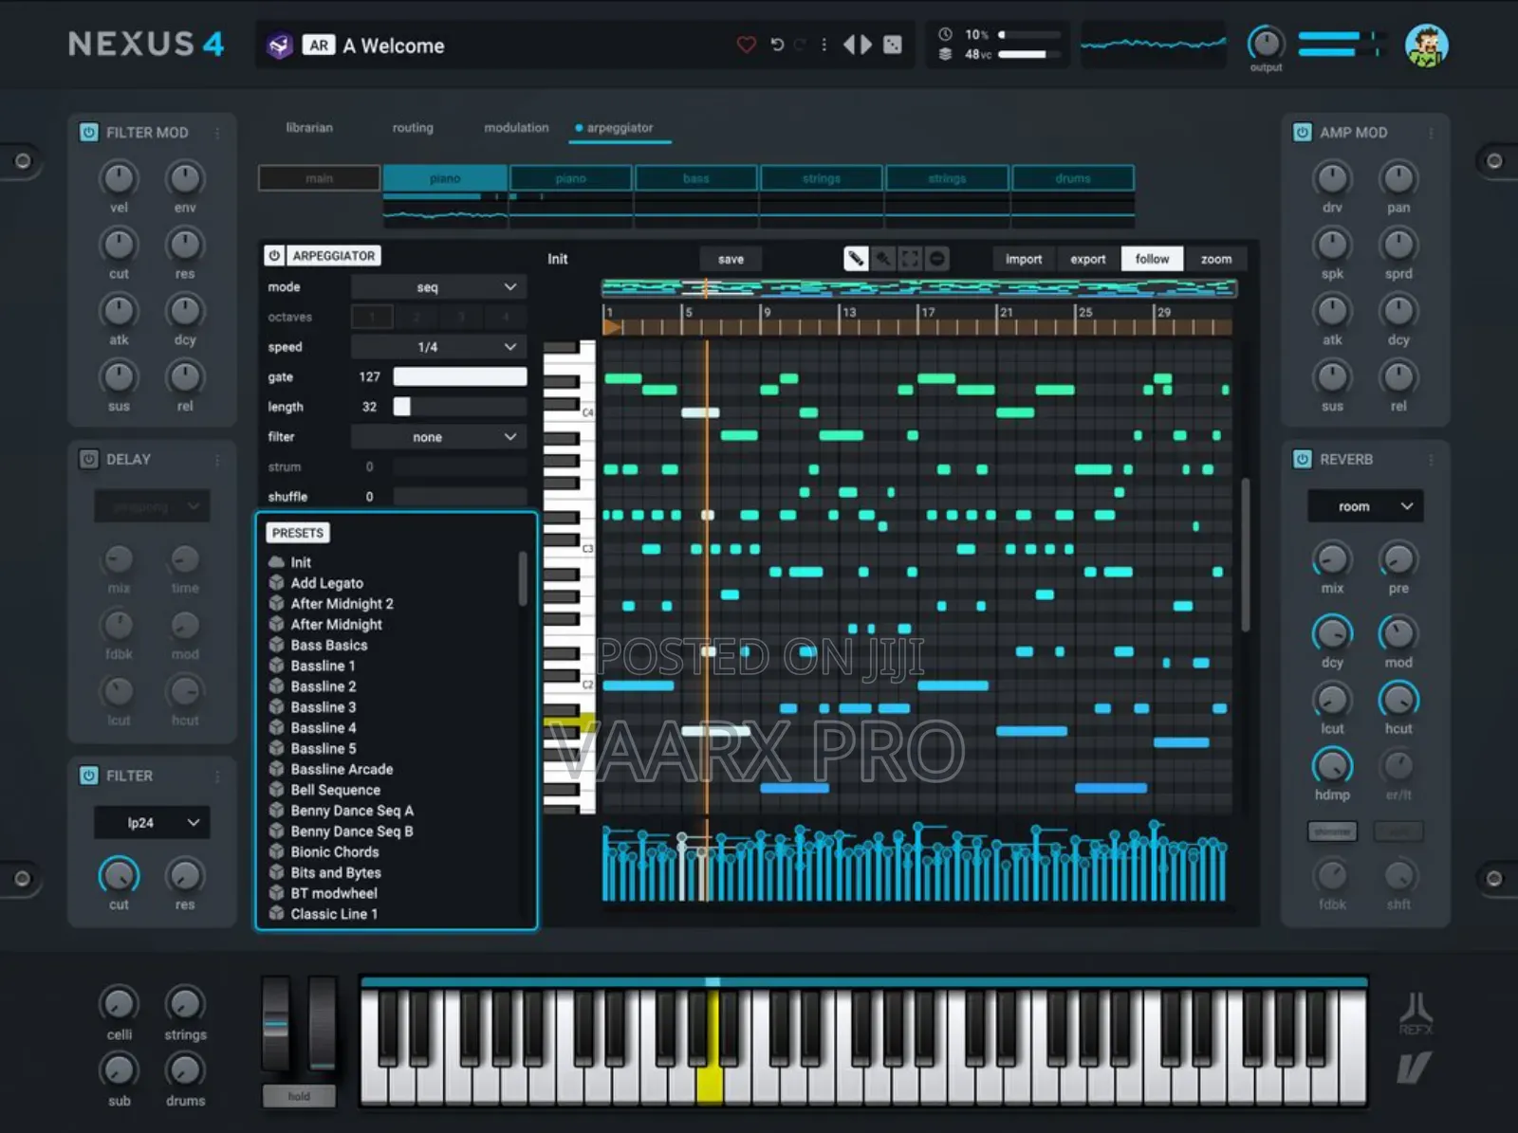Viewport: 1518px width, 1133px height.
Task: Open the reverb room type dropdown
Action: click(1365, 506)
